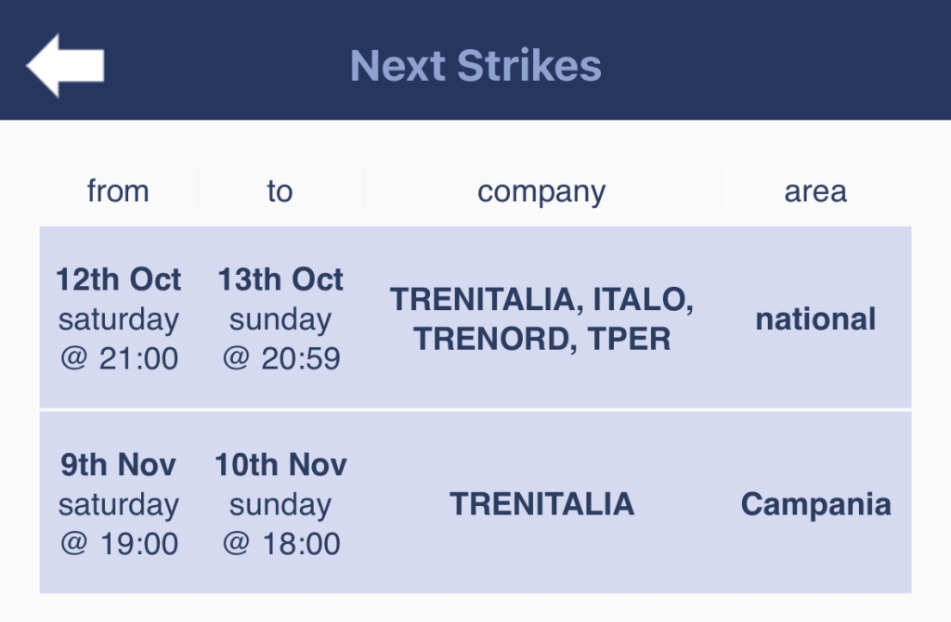
Task: Click the '@ 21:00' start time
Action: [119, 358]
